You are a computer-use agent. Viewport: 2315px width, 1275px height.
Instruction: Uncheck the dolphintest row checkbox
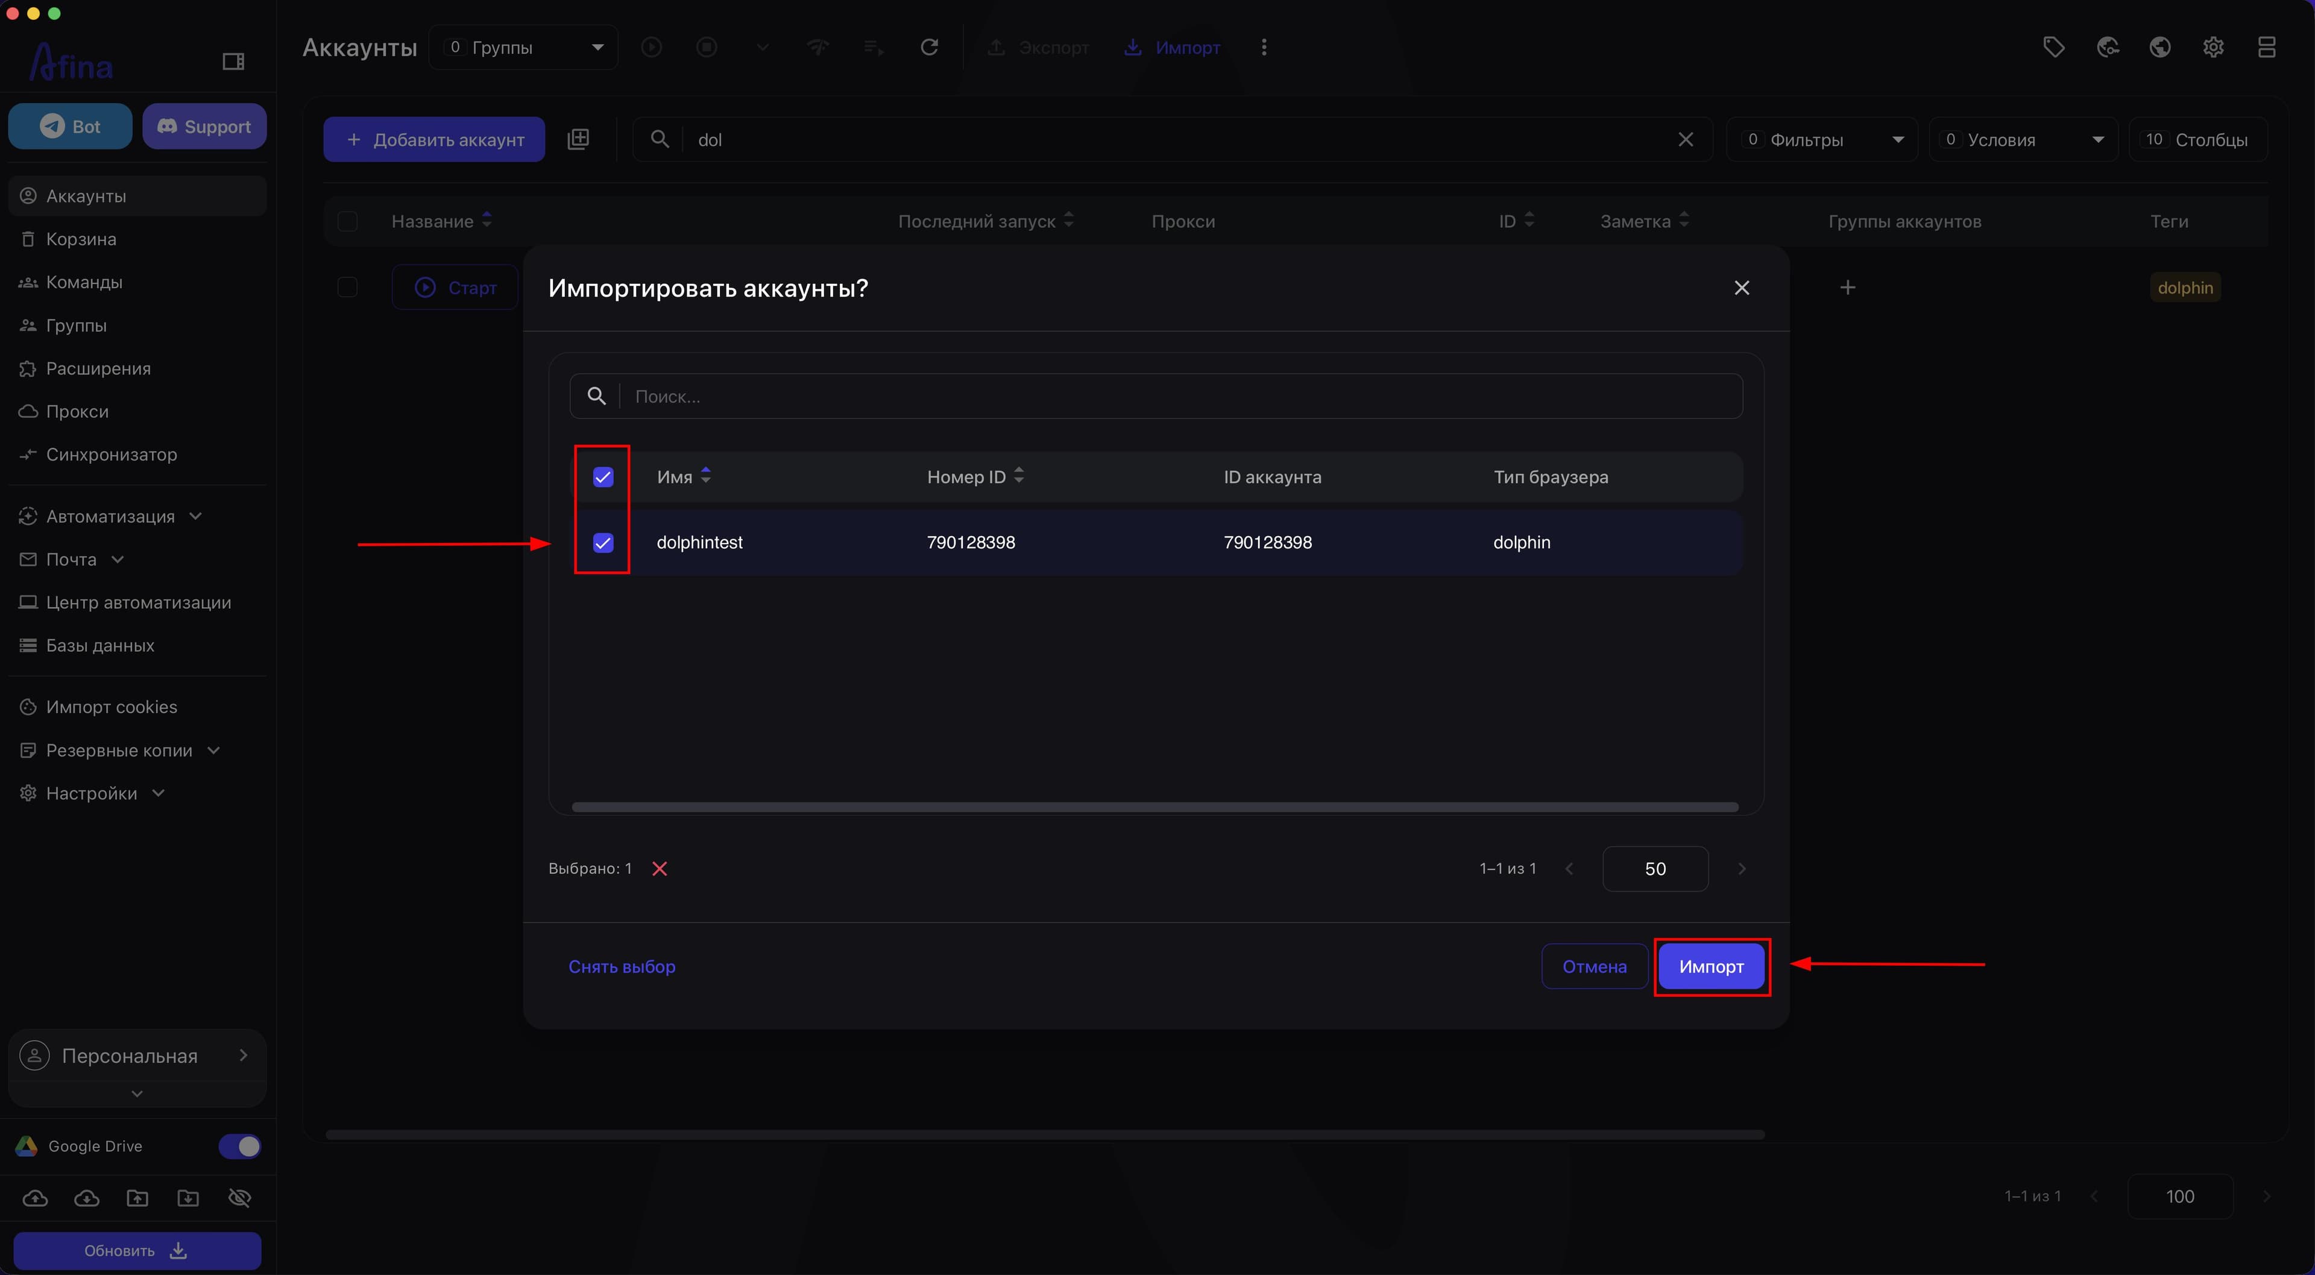point(603,543)
